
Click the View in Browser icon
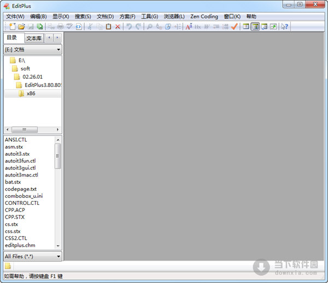[79, 27]
